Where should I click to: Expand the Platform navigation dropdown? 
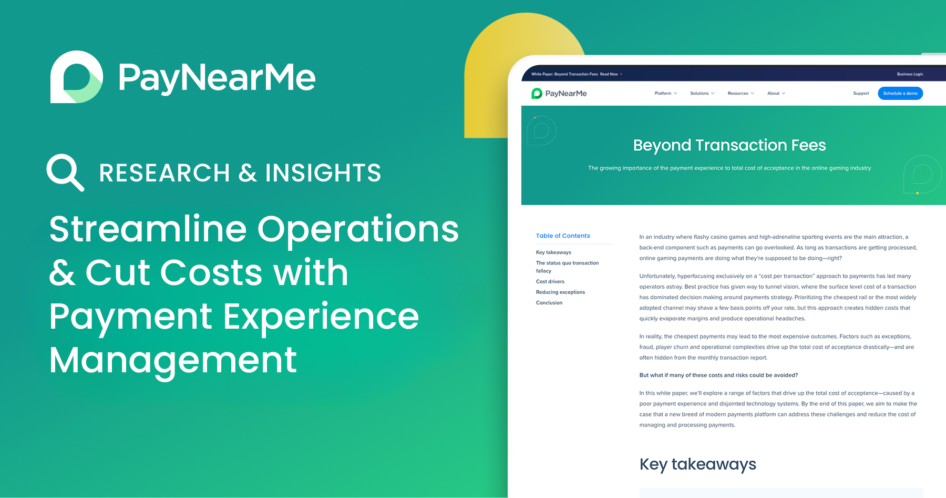[x=665, y=94]
